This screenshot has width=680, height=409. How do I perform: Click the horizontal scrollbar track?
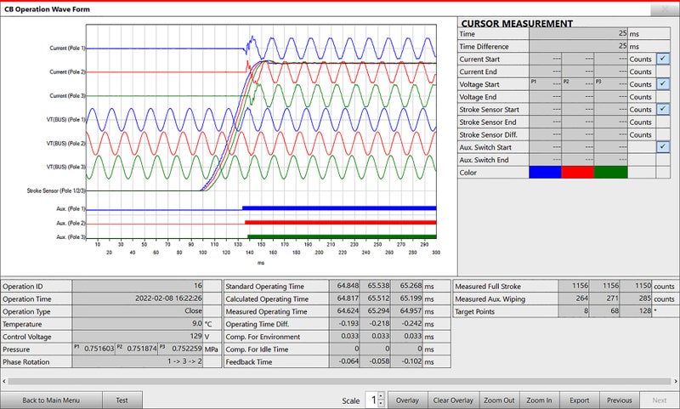click(x=339, y=381)
